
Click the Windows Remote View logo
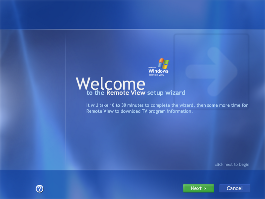159,67
